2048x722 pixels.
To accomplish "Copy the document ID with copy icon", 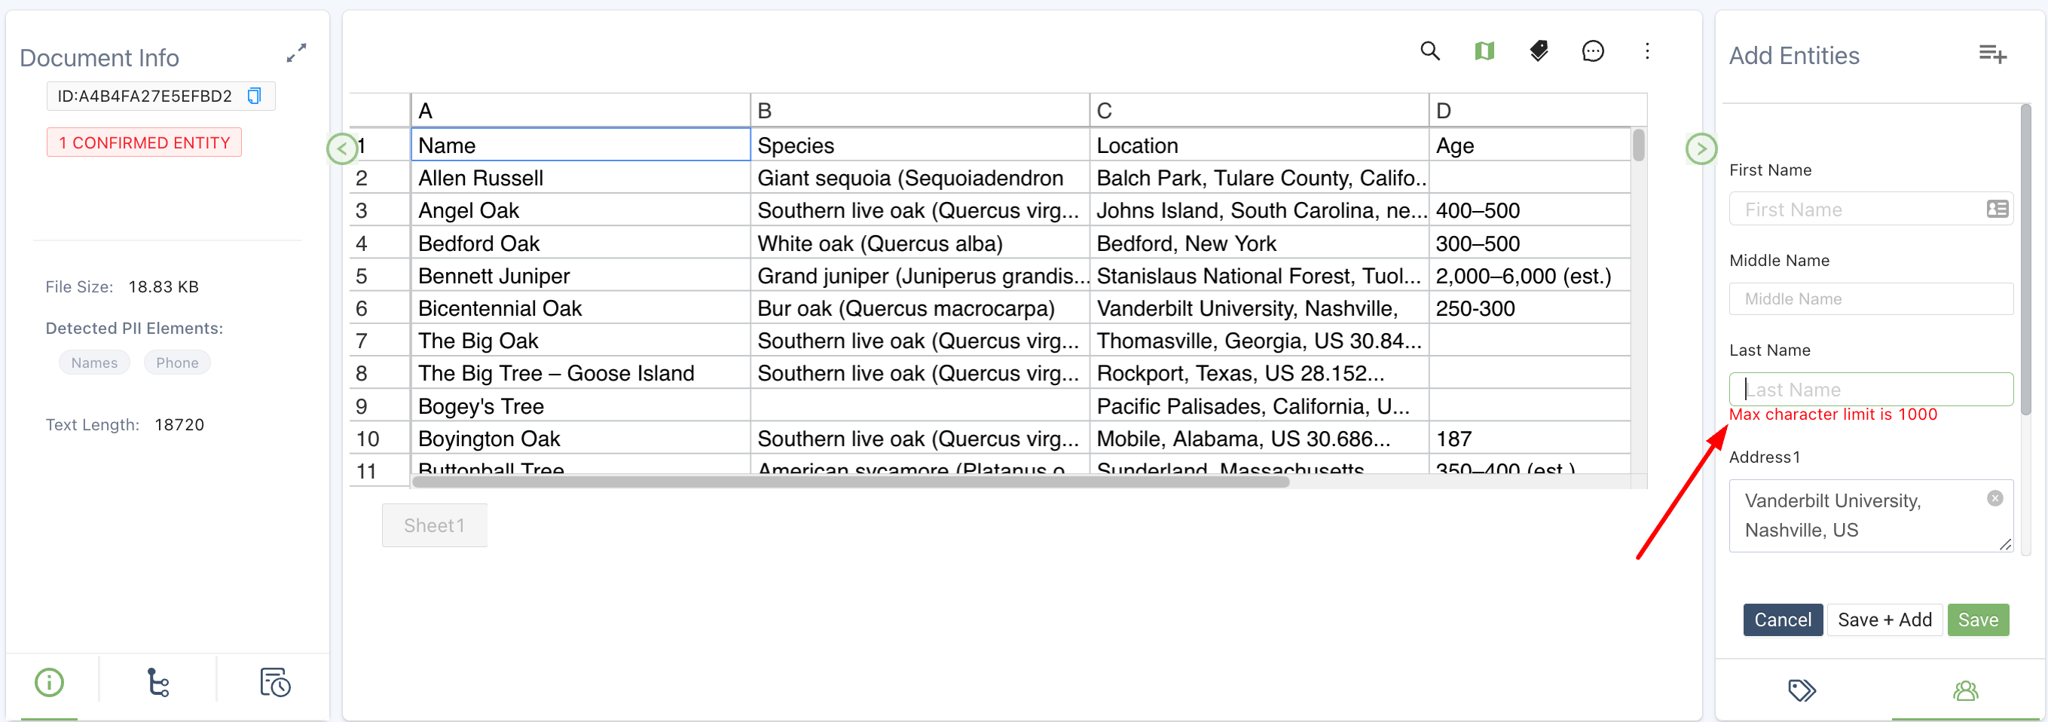I will click(x=255, y=96).
